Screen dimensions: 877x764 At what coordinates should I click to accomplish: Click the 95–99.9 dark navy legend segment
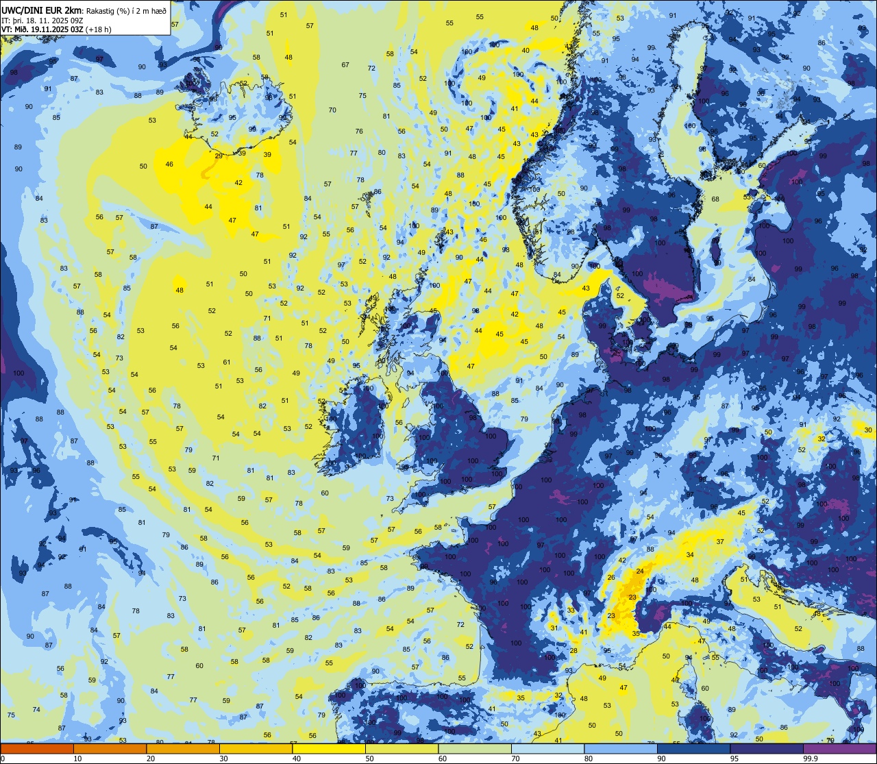(x=767, y=749)
